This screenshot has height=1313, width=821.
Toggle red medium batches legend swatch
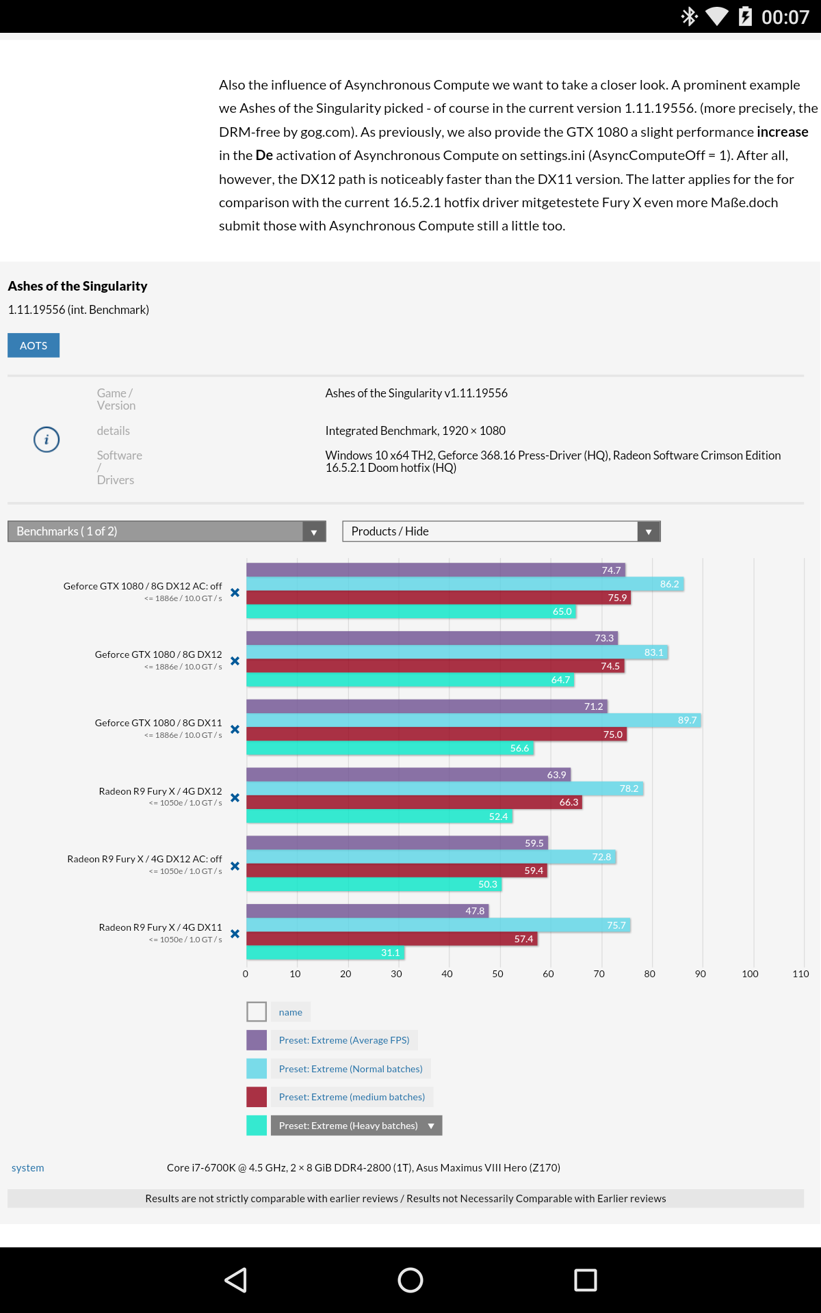coord(257,1097)
